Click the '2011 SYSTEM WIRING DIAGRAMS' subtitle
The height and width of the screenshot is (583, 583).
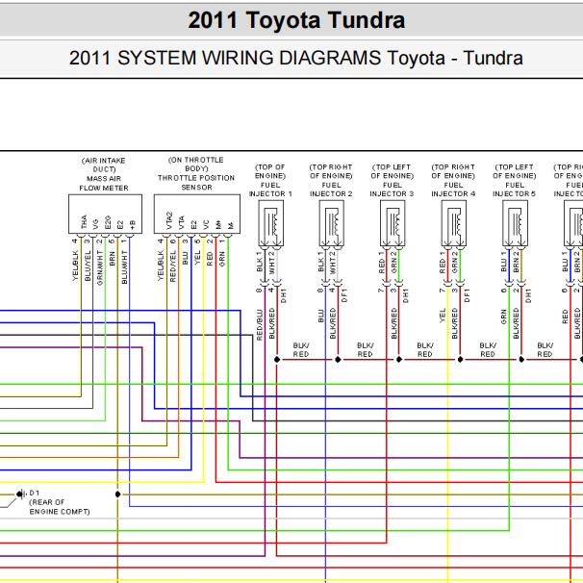[x=296, y=58]
